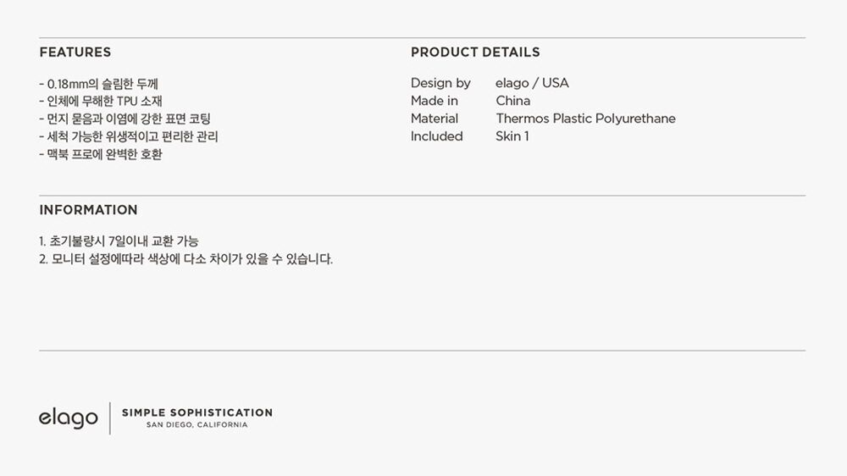Click the 세척 가능한 feature line
Viewport: 847px width, 476px height.
tap(129, 136)
